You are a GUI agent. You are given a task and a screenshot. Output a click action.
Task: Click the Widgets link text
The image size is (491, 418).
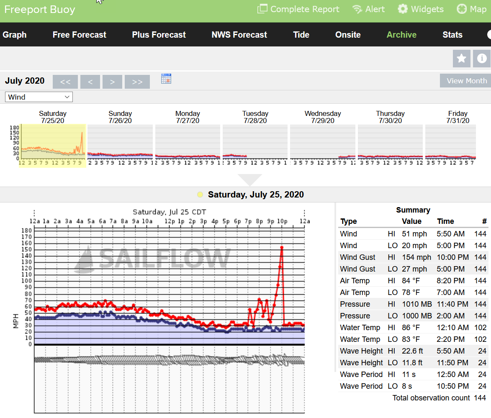pyautogui.click(x=427, y=9)
